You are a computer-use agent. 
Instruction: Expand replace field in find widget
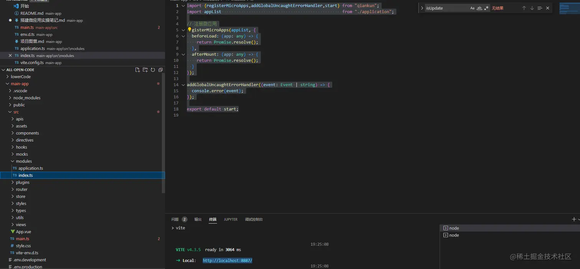point(422,8)
